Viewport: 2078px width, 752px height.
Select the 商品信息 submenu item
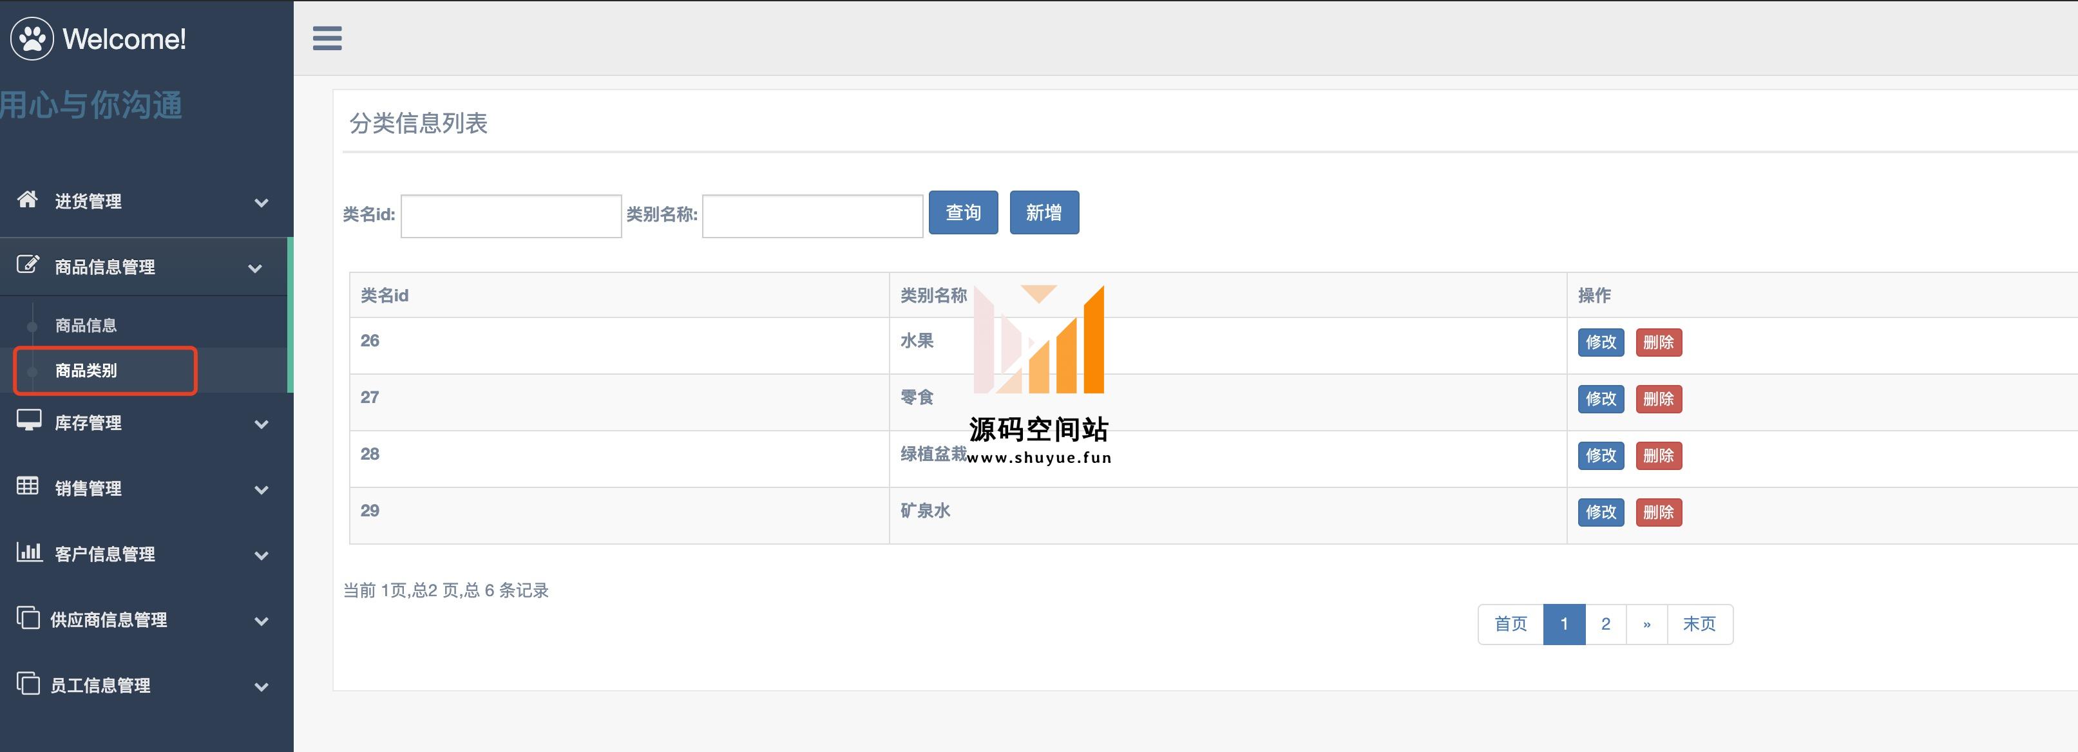(x=86, y=326)
